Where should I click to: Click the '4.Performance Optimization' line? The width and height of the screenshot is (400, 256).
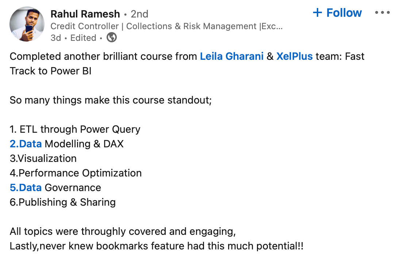(76, 173)
